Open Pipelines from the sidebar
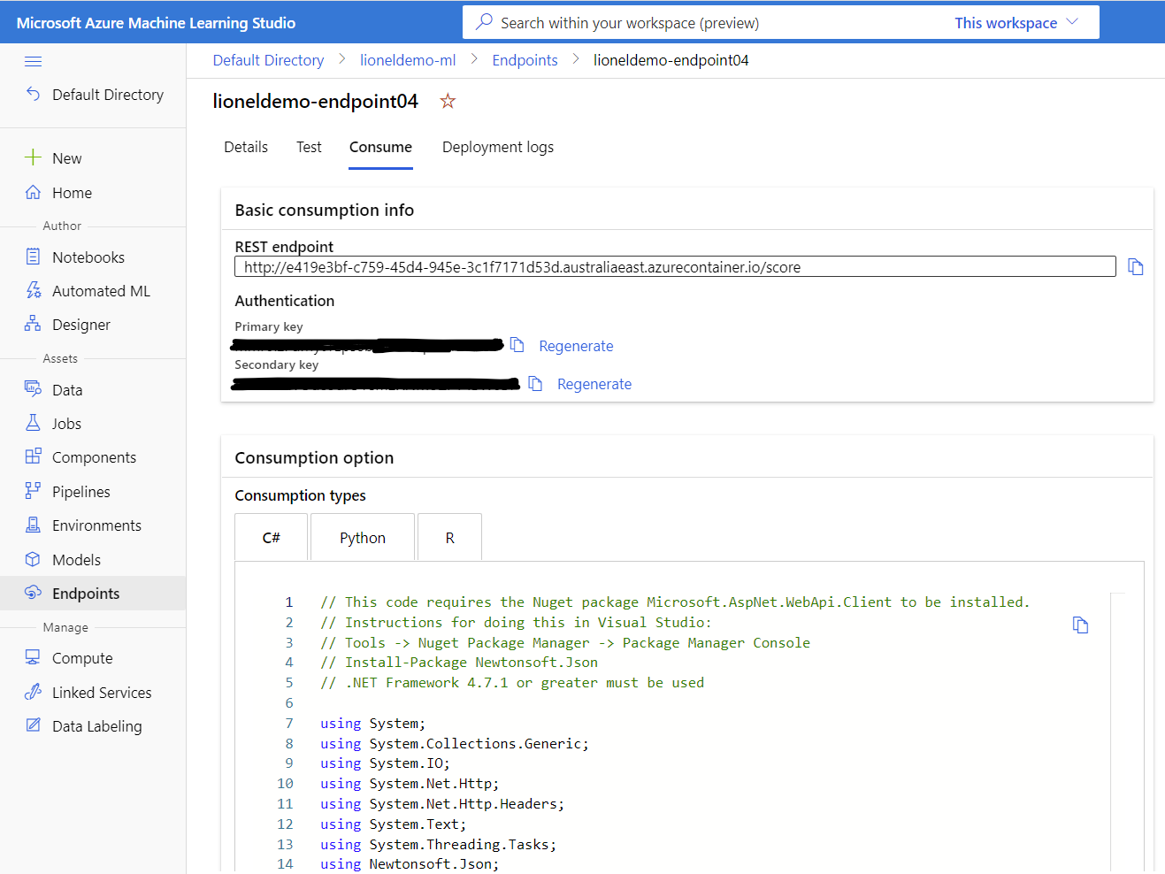This screenshot has height=874, width=1165. click(x=81, y=492)
